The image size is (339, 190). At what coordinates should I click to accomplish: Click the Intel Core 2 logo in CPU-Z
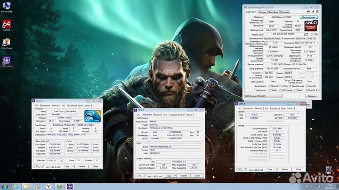(93, 116)
